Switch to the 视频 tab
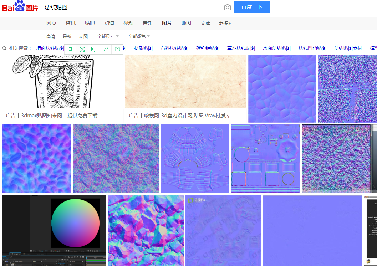This screenshot has width=377, height=266. [x=128, y=23]
